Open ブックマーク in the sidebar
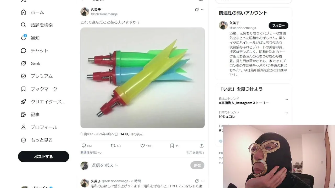 [x=39, y=89]
